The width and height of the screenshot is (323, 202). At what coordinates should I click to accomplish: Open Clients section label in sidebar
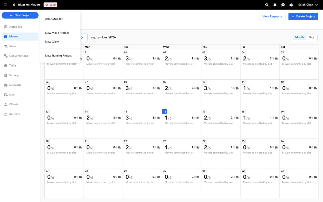(x=14, y=104)
